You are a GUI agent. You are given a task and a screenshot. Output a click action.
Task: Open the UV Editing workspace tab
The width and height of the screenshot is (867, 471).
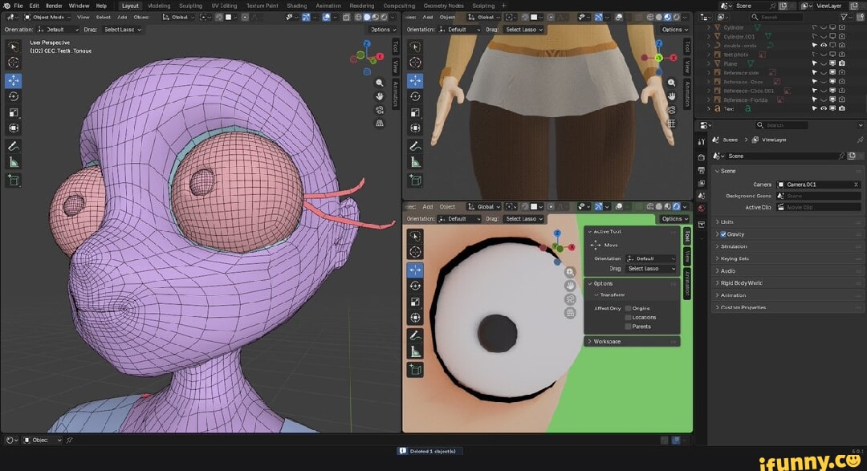[x=224, y=6]
